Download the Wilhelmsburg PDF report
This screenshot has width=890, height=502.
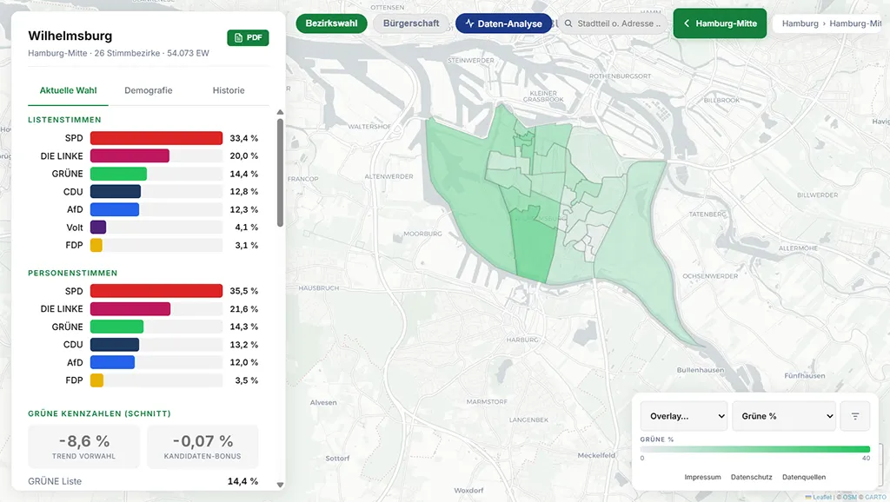click(248, 38)
